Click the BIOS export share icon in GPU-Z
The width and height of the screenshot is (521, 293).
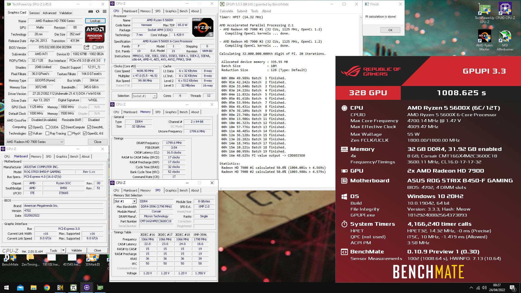[87, 47]
